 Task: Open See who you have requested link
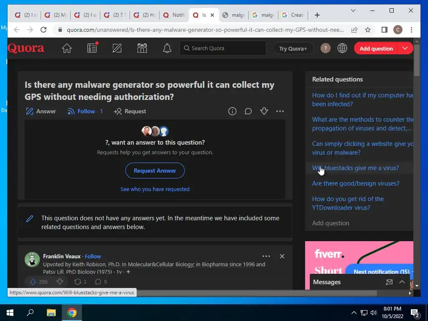(155, 189)
